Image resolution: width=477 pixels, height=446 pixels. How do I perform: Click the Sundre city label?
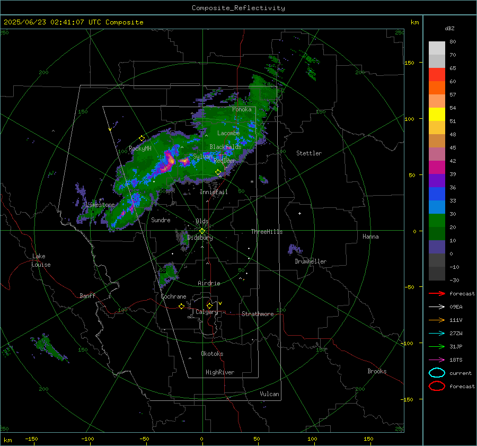pyautogui.click(x=161, y=220)
